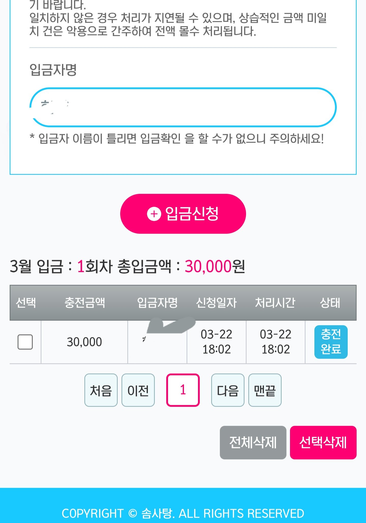Click the 30,000 amount table cell
Image resolution: width=366 pixels, height=523 pixels.
pyautogui.click(x=84, y=342)
